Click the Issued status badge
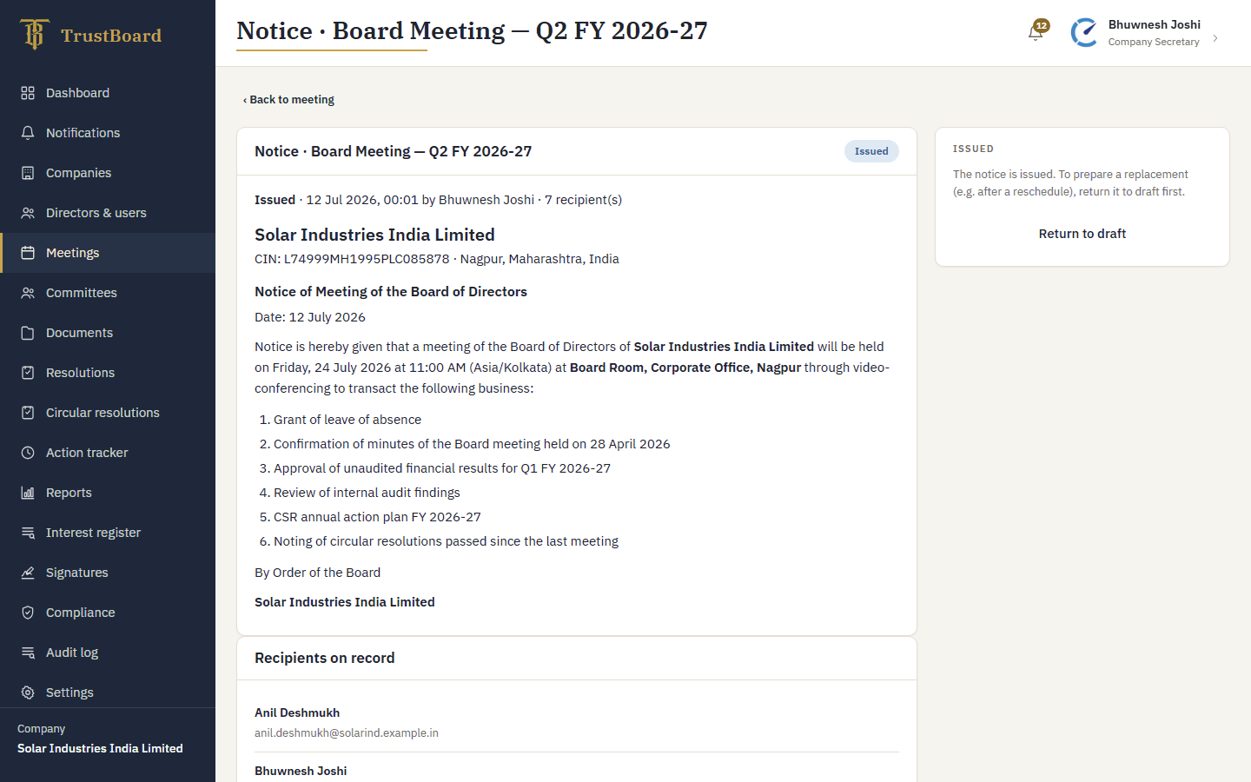Viewport: 1251px width, 782px height. (871, 151)
